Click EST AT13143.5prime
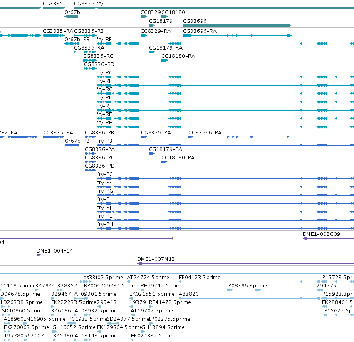The width and height of the screenshot is (354, 342). [x=96, y=336]
